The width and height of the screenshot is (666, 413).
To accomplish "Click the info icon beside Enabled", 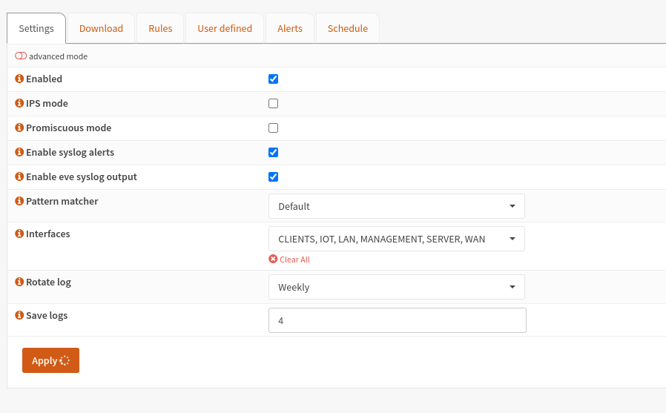I will pyautogui.click(x=19, y=79).
